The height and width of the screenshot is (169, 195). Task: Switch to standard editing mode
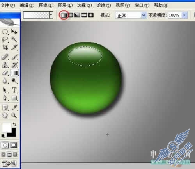coord(5,145)
